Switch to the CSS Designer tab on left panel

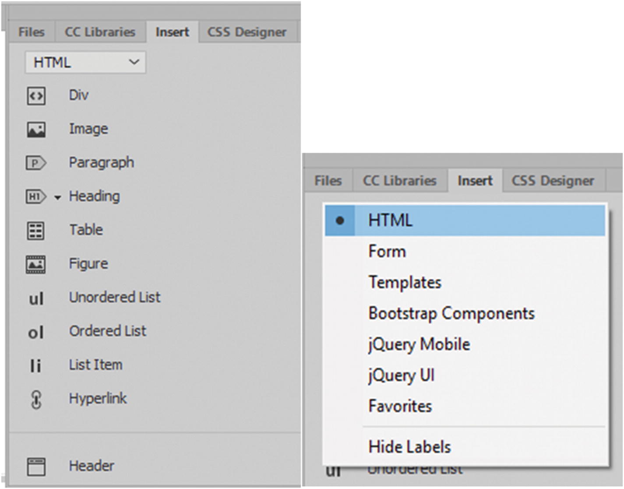click(x=247, y=32)
